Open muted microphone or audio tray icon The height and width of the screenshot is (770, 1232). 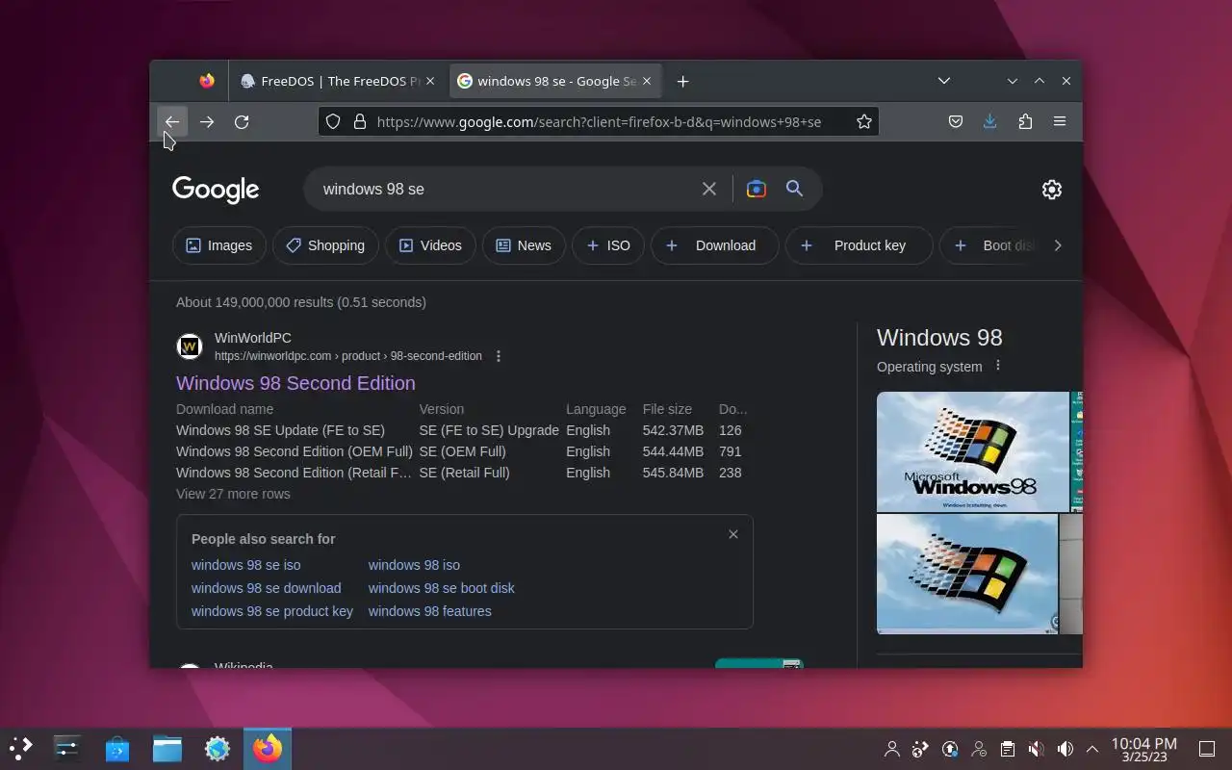point(1037,749)
